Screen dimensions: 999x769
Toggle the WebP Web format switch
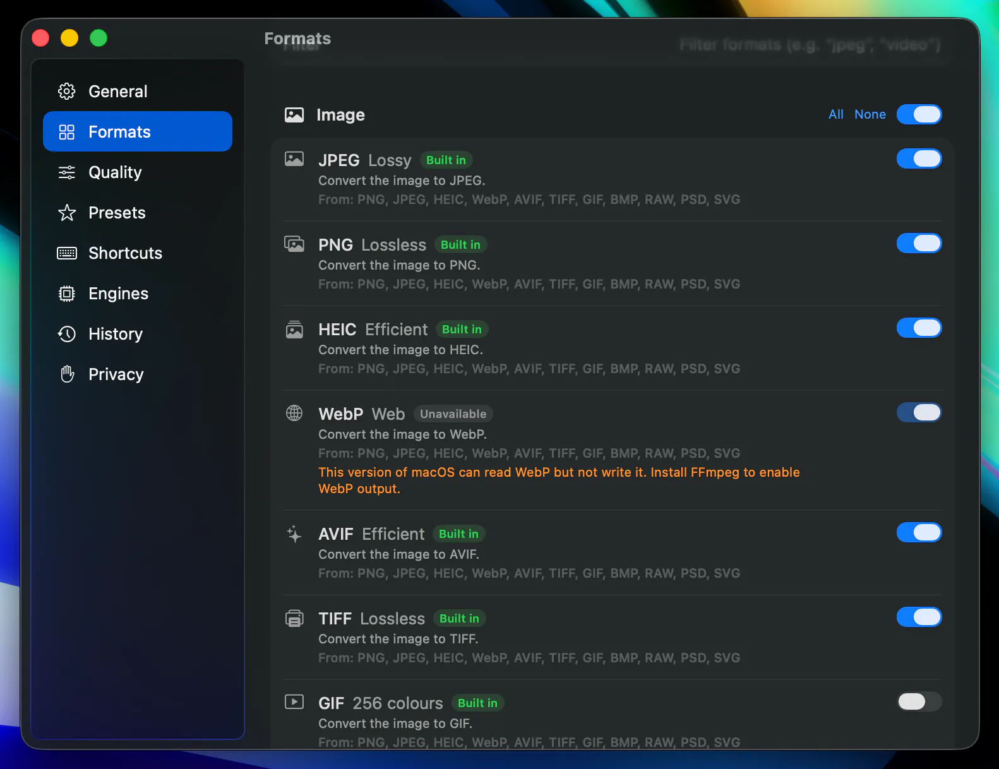tap(919, 412)
